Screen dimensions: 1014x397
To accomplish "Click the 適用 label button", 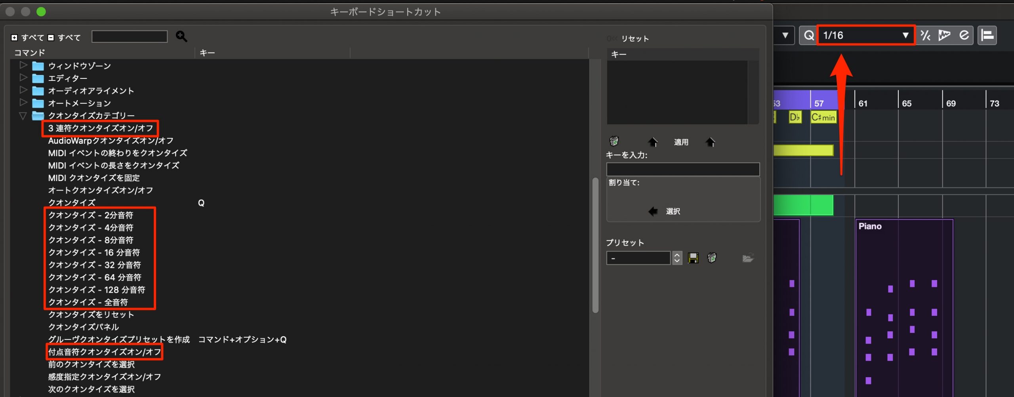I will pyautogui.click(x=681, y=142).
